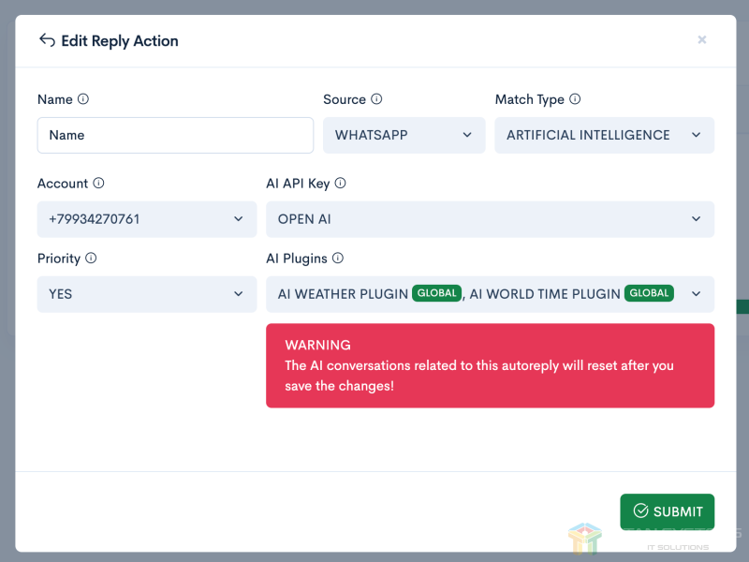Image resolution: width=749 pixels, height=562 pixels.
Task: Click the GLOBAL badge on AI Weather Plugin
Action: [436, 293]
